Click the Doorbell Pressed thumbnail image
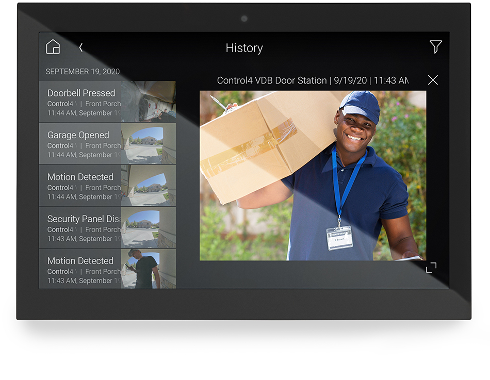Image resolution: width=490 pixels, height=380 pixels. [x=149, y=102]
